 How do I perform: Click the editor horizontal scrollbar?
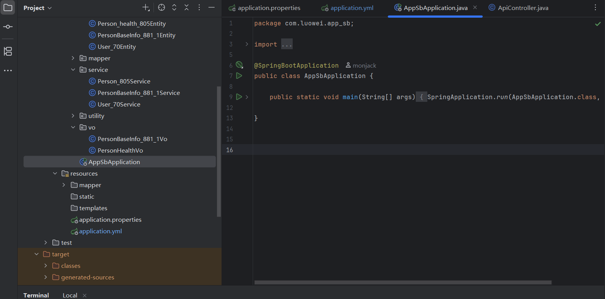(403, 282)
